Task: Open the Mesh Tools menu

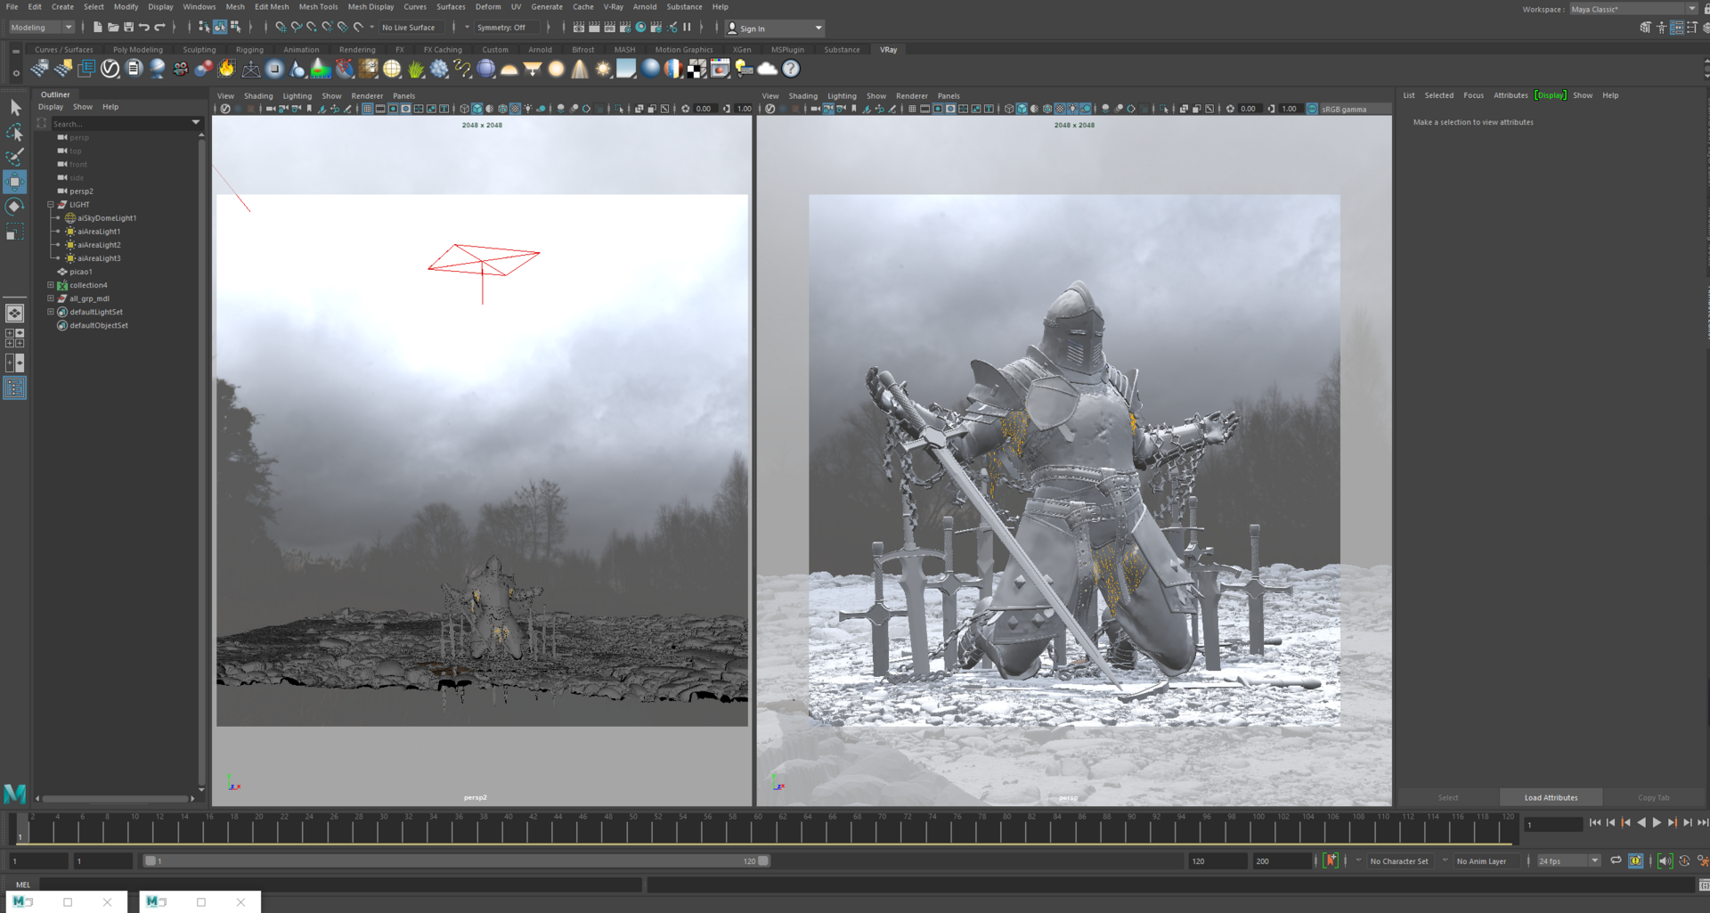Action: point(318,7)
